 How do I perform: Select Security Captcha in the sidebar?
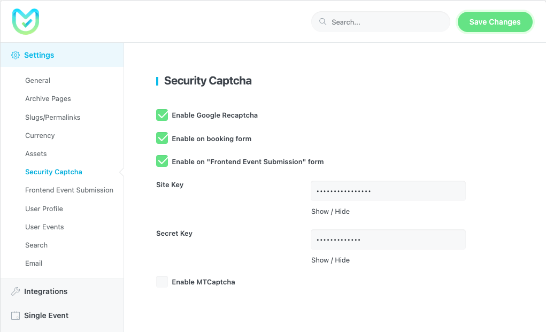[53, 172]
